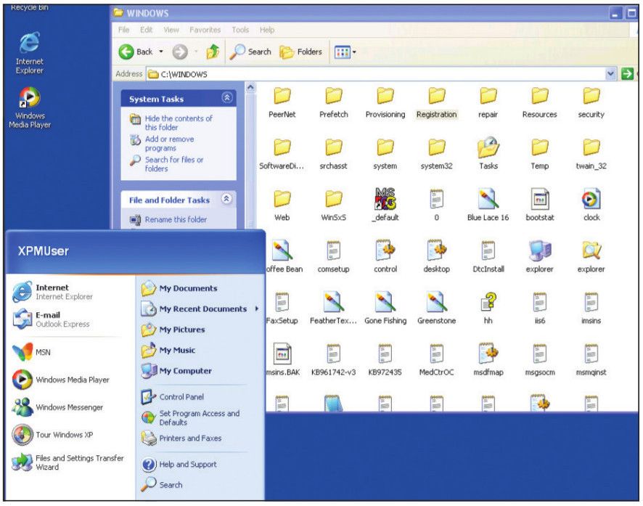
Task: Select the Tasks folder icon
Action: (488, 149)
